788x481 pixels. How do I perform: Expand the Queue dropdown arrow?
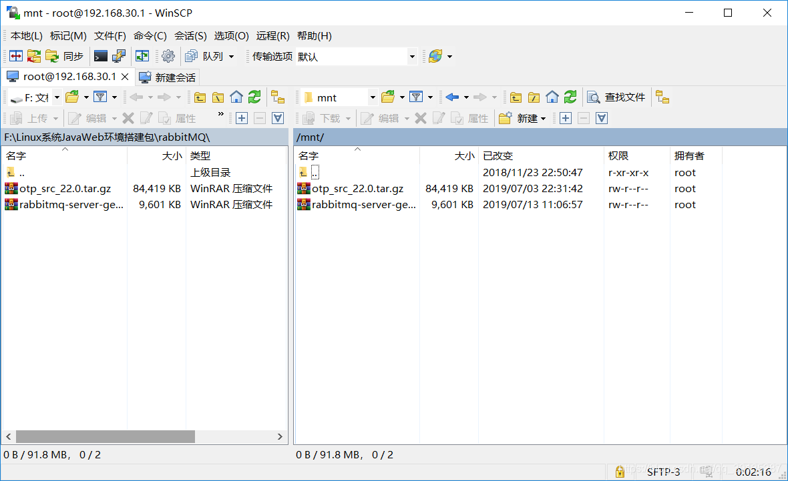[x=231, y=57]
